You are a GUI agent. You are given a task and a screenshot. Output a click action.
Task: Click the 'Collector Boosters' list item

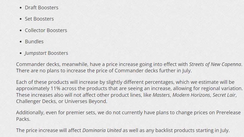(x=46, y=30)
